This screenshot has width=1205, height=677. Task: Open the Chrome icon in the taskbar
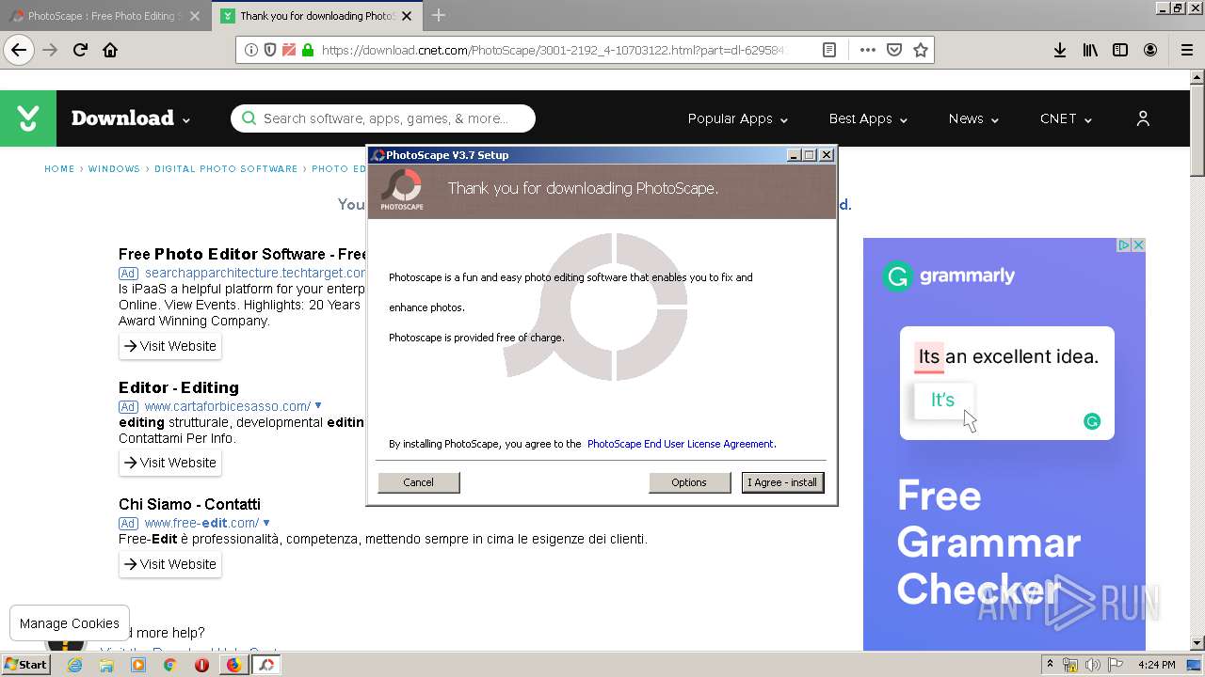coord(169,665)
